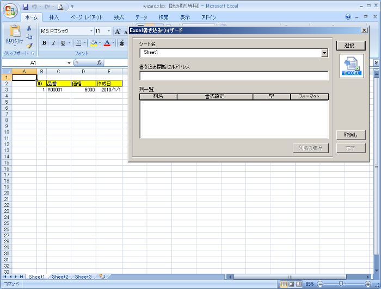Click the zoom out minus button

[x=320, y=284]
